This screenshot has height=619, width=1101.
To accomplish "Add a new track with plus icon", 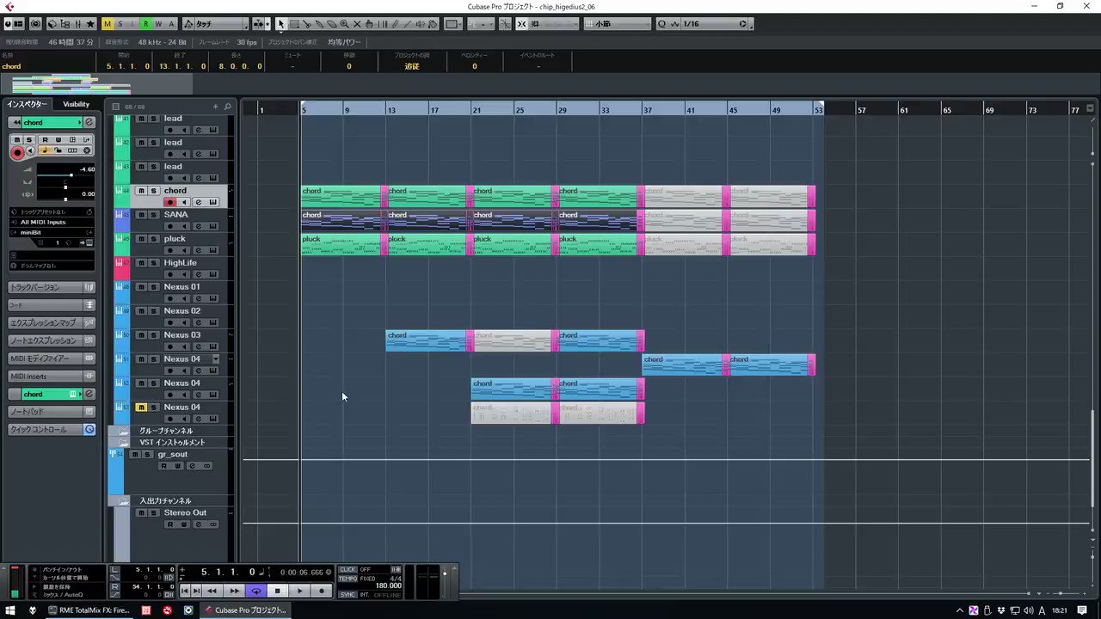I will point(216,107).
